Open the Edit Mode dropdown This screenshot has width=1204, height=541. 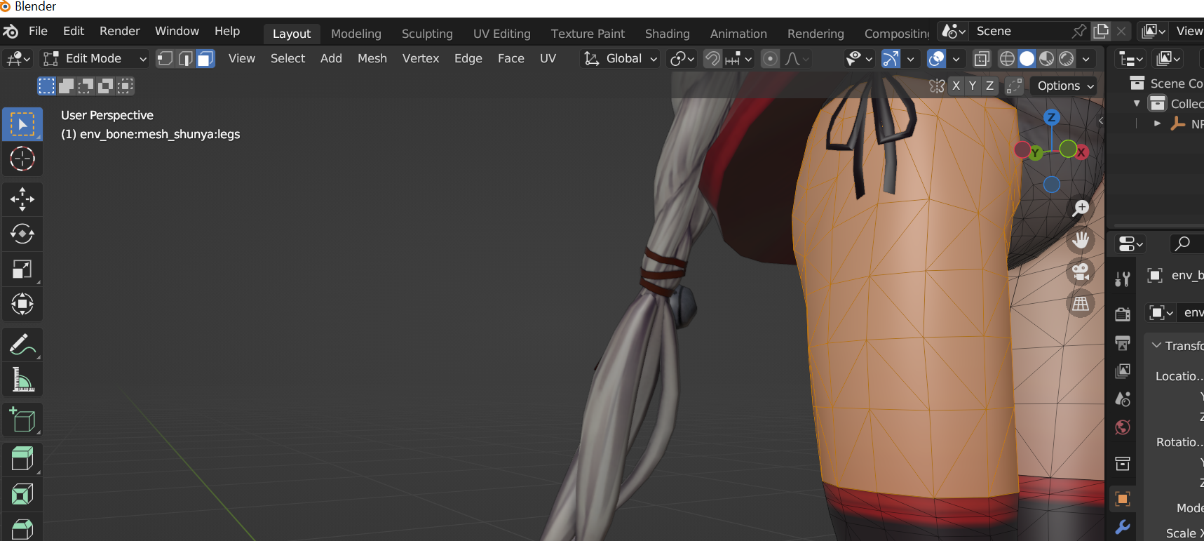[x=94, y=58]
